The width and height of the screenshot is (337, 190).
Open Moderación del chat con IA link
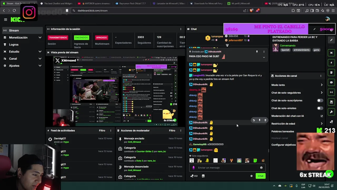[297, 116]
